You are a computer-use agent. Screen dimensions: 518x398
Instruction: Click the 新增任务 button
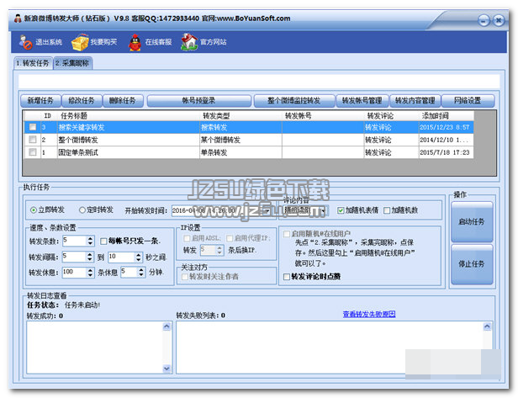pyautogui.click(x=40, y=100)
